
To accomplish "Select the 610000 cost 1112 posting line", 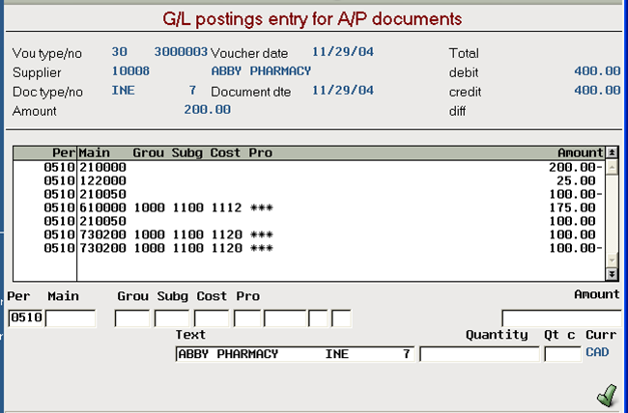I will tap(309, 207).
